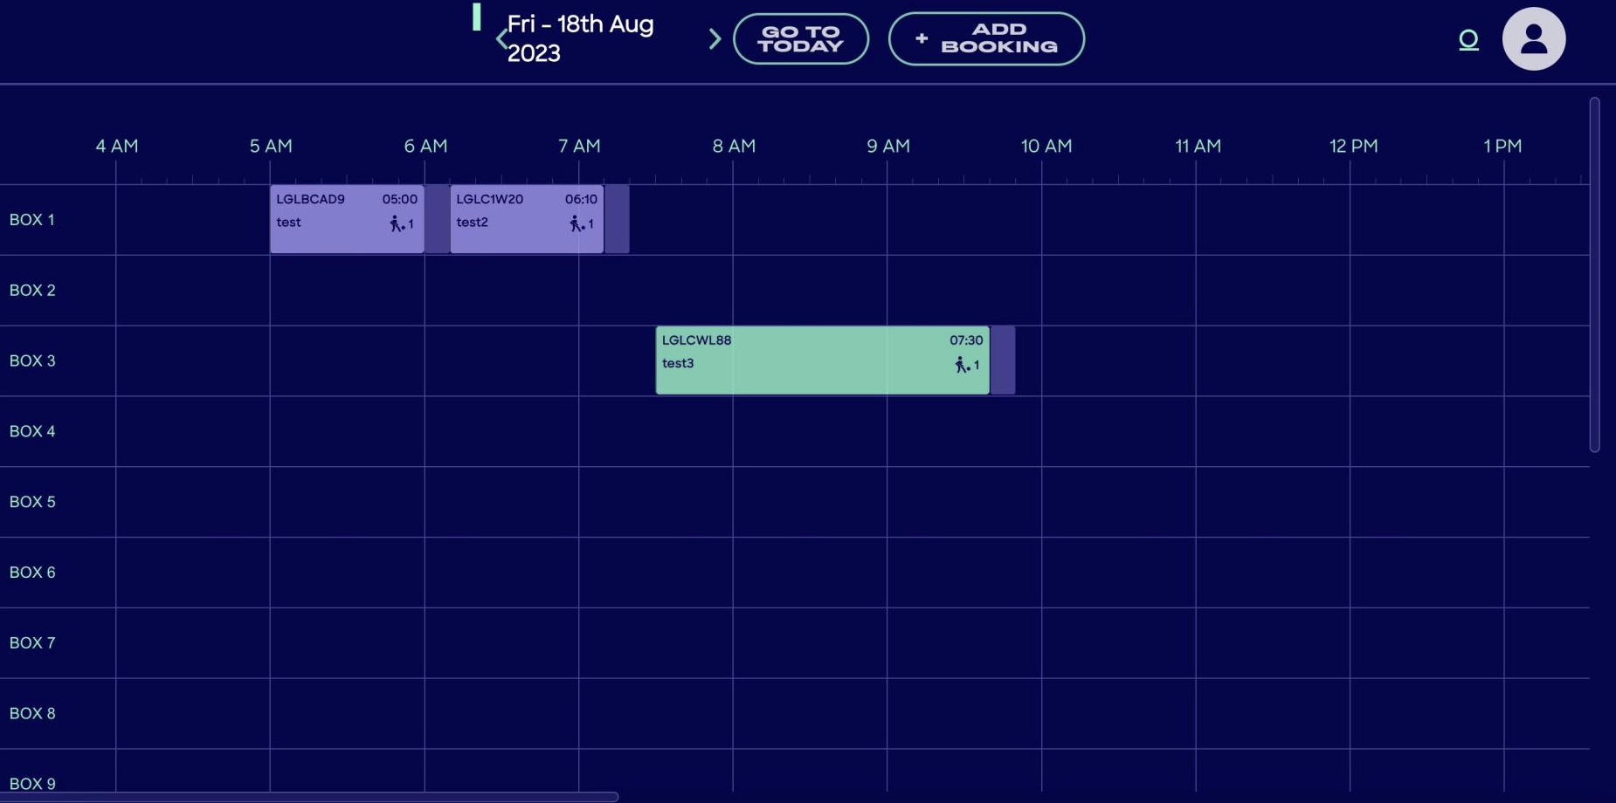Open the user profile avatar
Viewport: 1616px width, 803px height.
[x=1533, y=39]
